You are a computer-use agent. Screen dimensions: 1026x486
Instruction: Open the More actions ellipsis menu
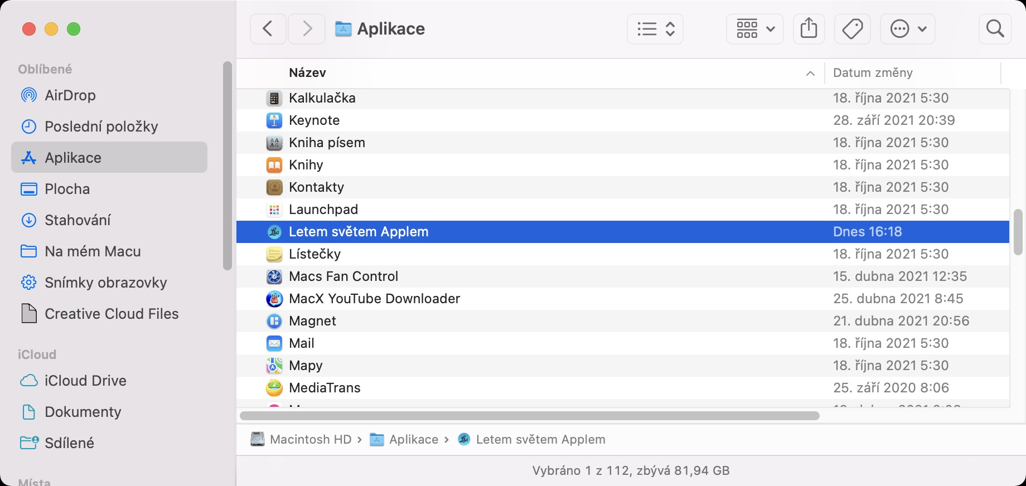908,28
